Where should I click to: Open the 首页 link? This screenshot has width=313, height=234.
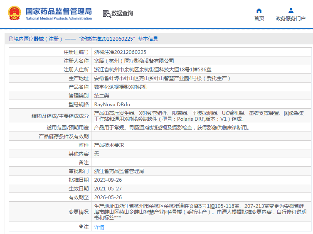[x=259, y=19]
